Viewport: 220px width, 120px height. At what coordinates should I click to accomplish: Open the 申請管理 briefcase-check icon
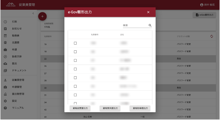point(5,87)
